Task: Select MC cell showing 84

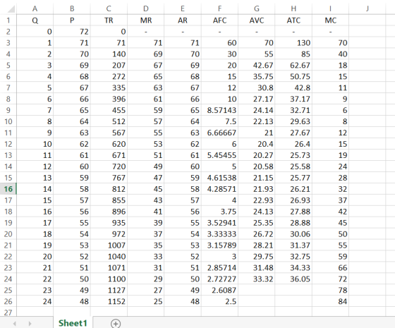Action: pyautogui.click(x=331, y=302)
